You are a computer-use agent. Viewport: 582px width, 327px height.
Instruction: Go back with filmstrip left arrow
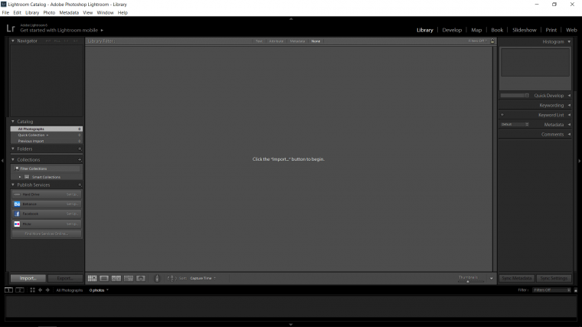[x=40, y=290]
